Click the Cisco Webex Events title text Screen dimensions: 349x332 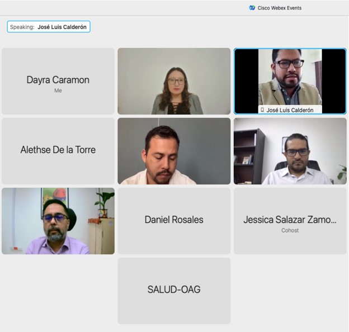[x=280, y=8]
